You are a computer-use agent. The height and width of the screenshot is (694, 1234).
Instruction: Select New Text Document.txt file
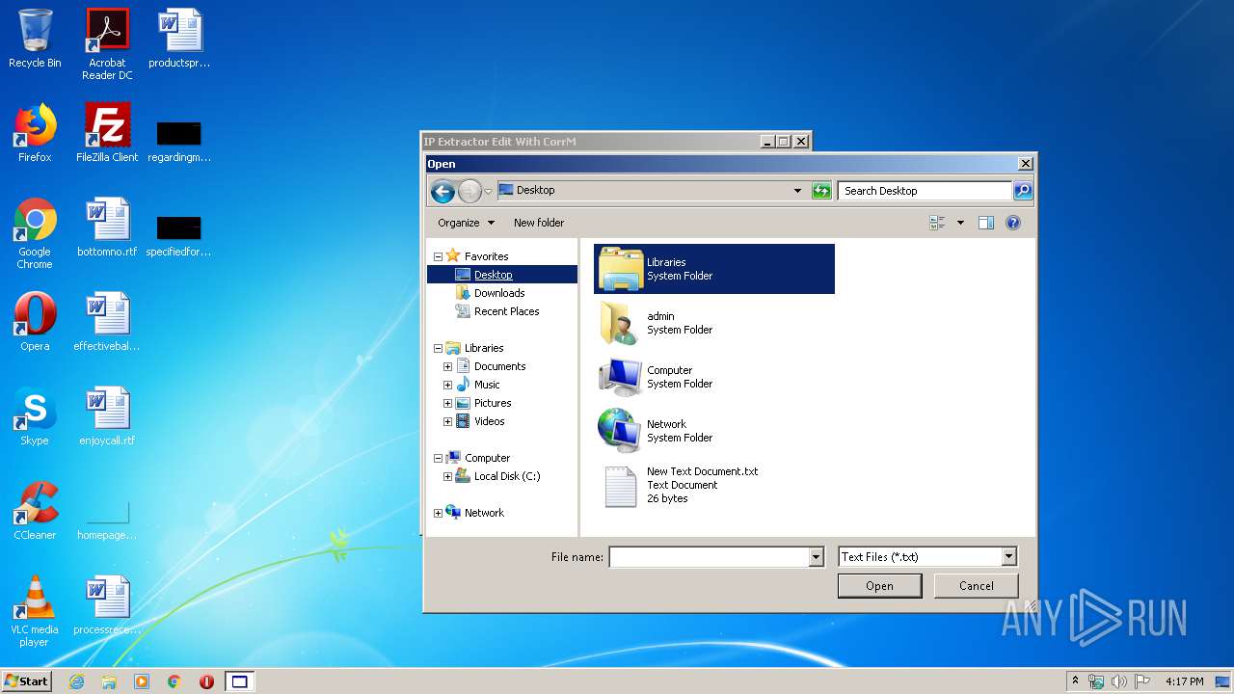coord(714,485)
